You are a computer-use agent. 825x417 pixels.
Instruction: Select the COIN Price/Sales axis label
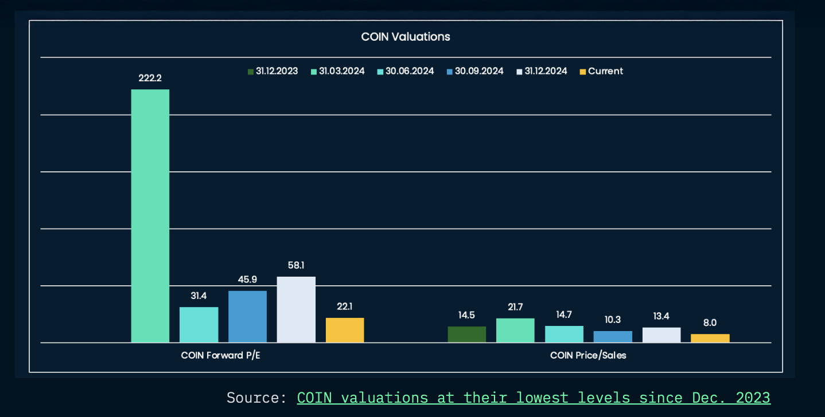tap(587, 355)
